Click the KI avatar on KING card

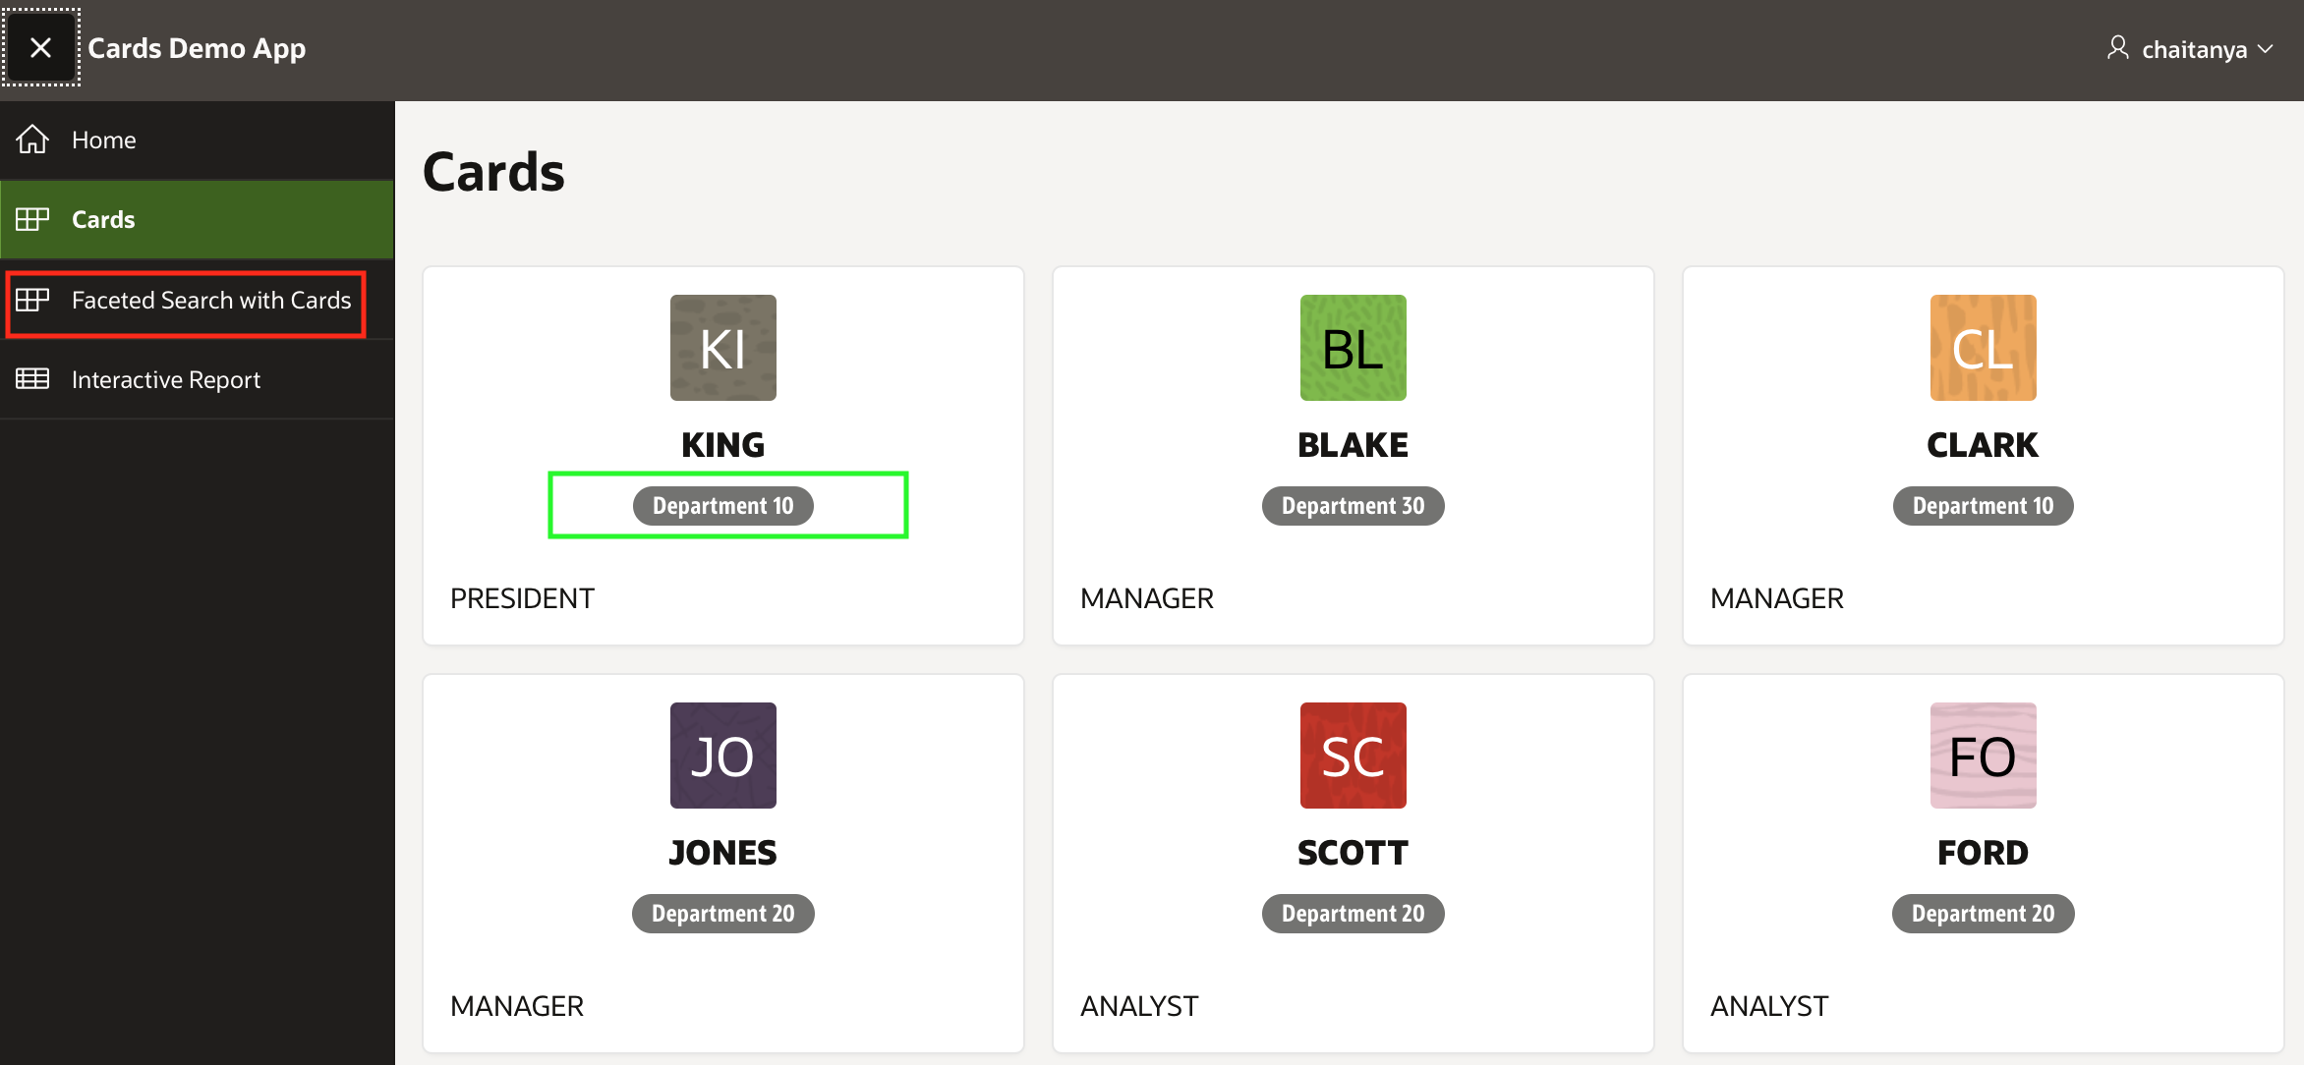pyautogui.click(x=722, y=348)
